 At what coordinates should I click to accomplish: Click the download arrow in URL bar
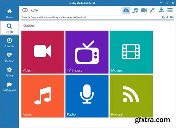coord(167,17)
